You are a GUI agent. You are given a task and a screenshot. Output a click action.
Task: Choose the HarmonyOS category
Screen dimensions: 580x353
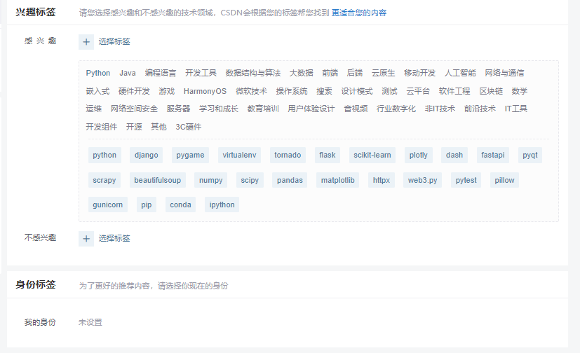[205, 91]
